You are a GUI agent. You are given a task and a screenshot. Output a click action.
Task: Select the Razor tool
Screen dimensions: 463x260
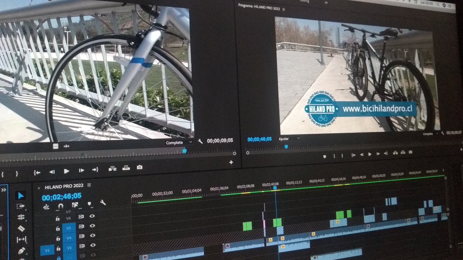click(21, 228)
